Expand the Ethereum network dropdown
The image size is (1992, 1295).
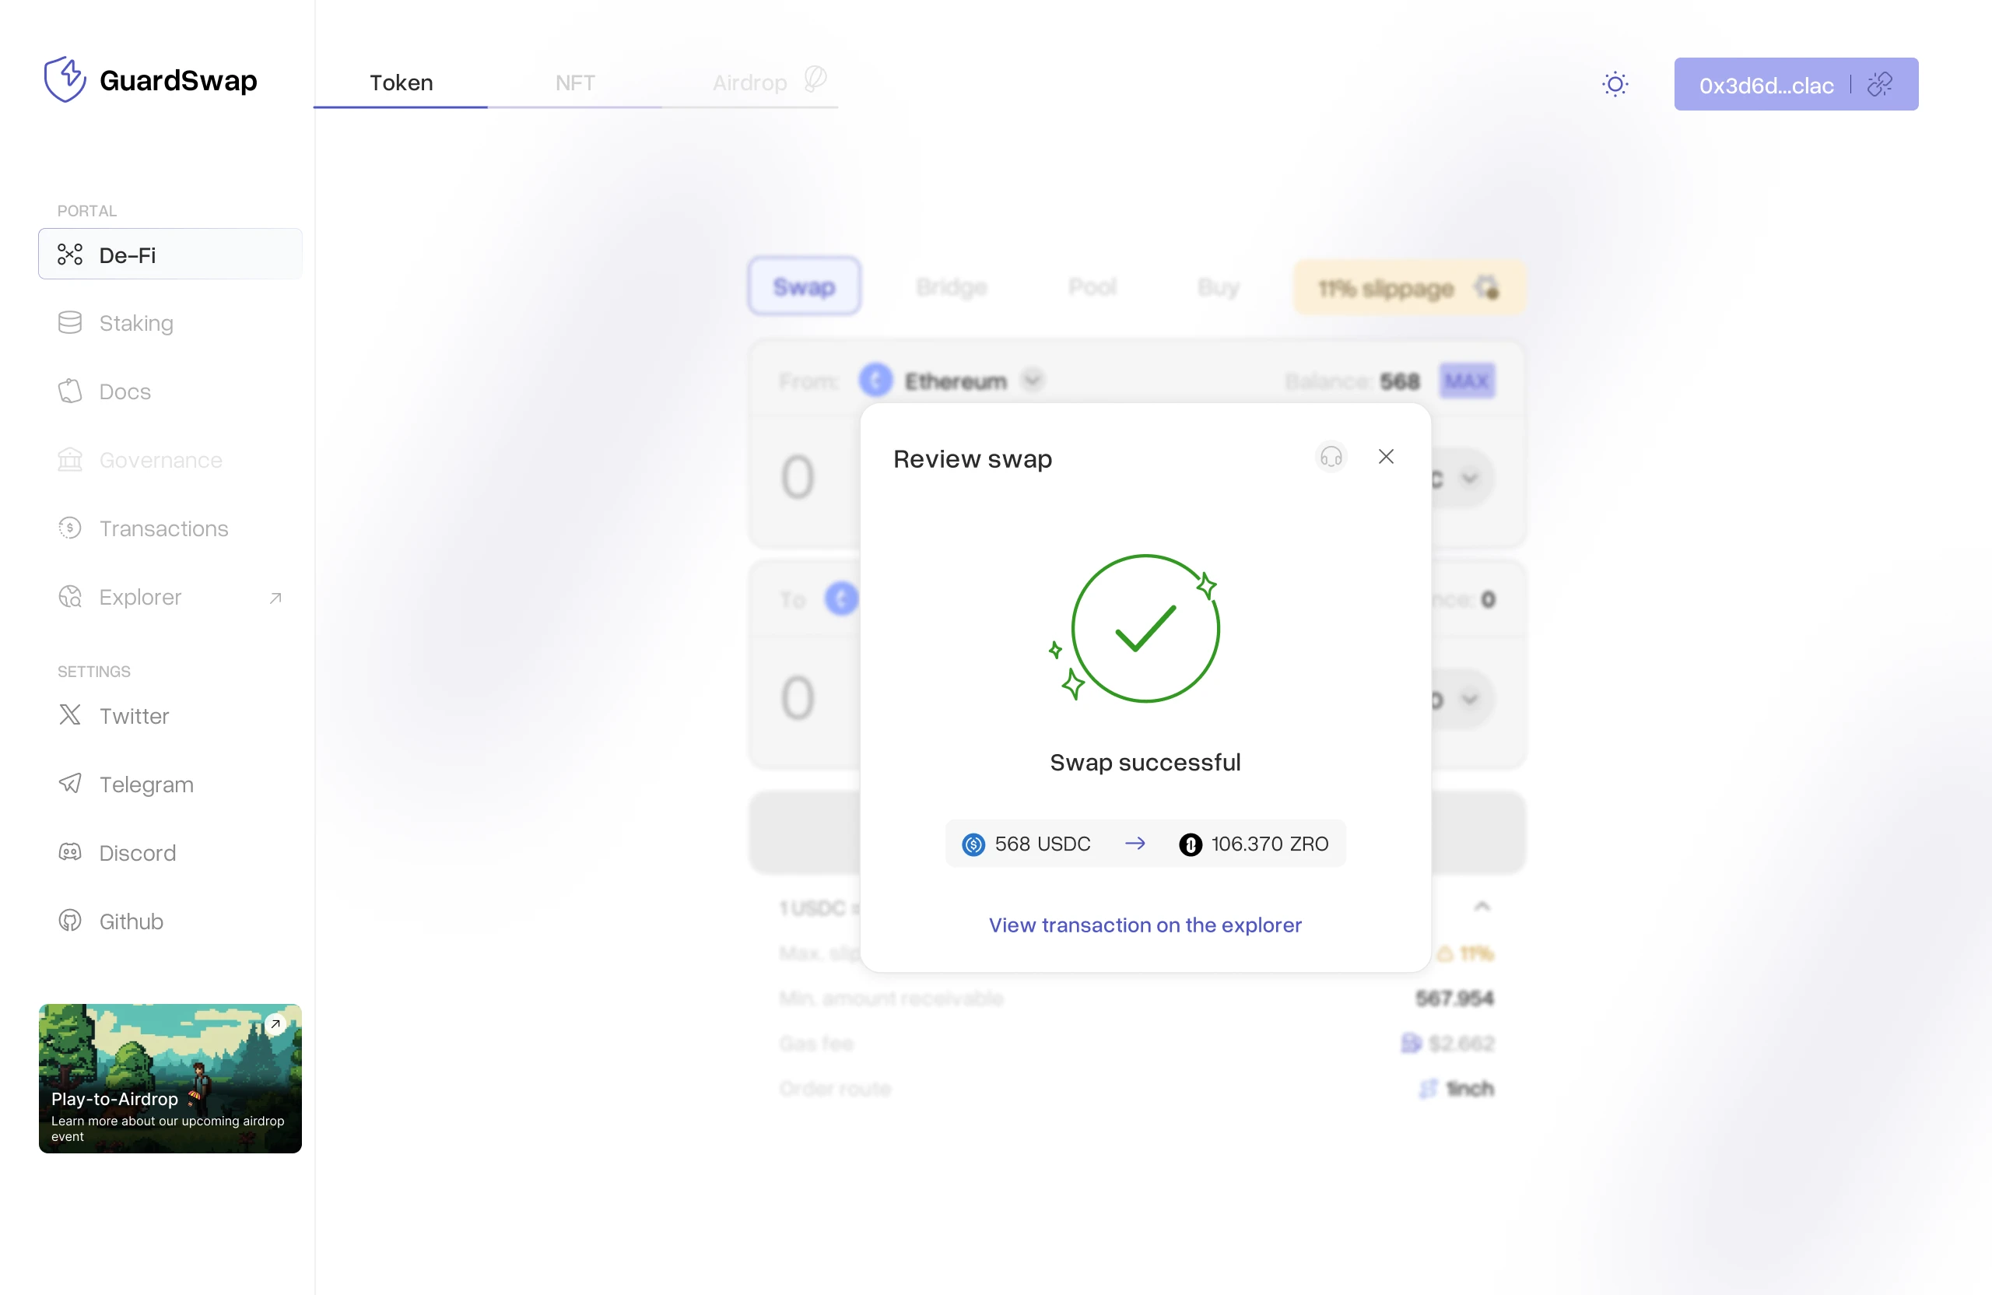pyautogui.click(x=1033, y=380)
